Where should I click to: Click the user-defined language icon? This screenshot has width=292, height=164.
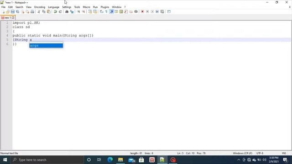point(116,12)
